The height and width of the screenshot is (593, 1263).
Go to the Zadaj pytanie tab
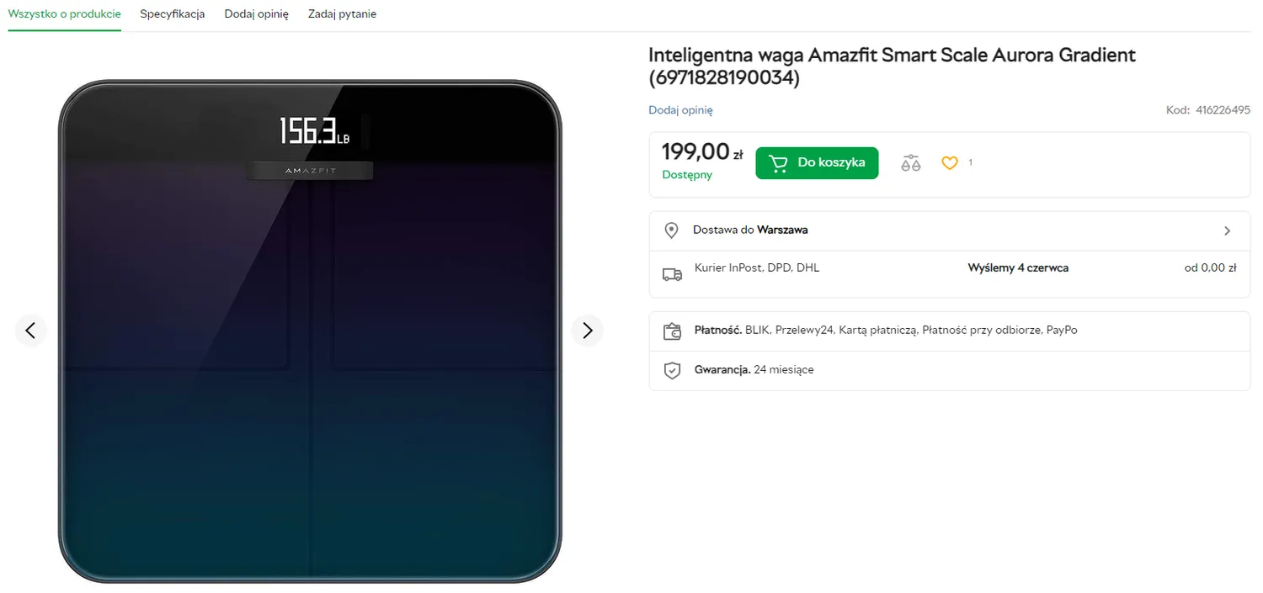pos(342,14)
